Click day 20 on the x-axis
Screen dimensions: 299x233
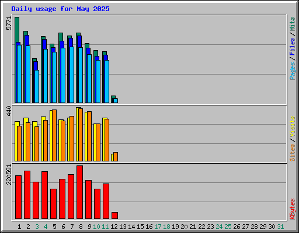[x=184, y=227]
